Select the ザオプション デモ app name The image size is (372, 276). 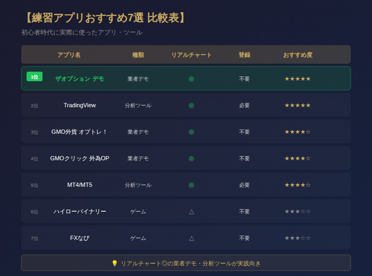pyautogui.click(x=80, y=79)
